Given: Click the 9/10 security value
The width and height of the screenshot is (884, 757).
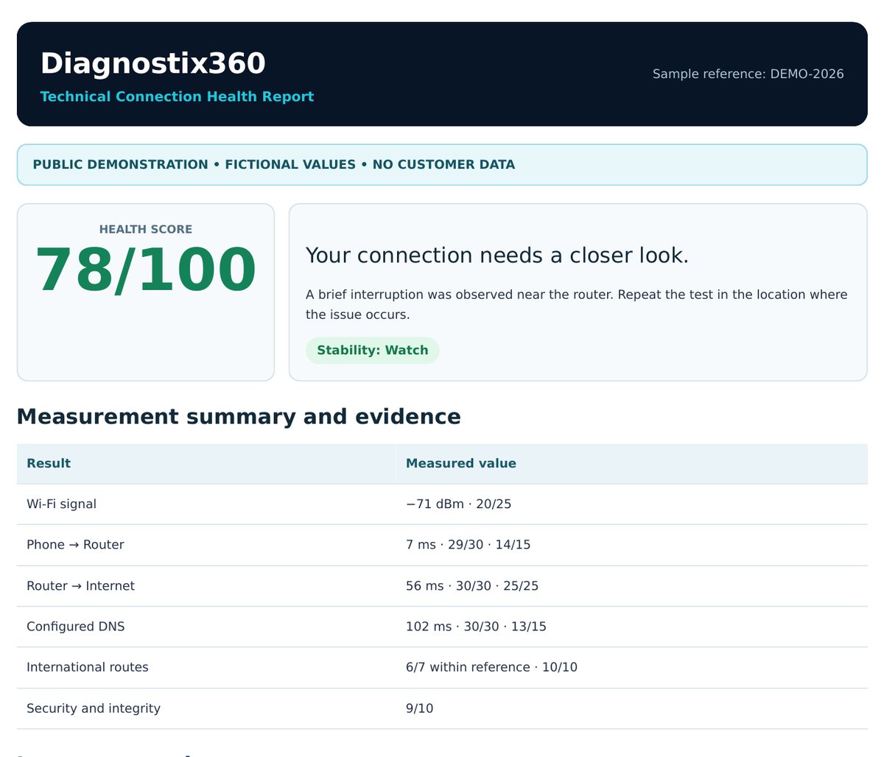Looking at the screenshot, I should point(419,708).
